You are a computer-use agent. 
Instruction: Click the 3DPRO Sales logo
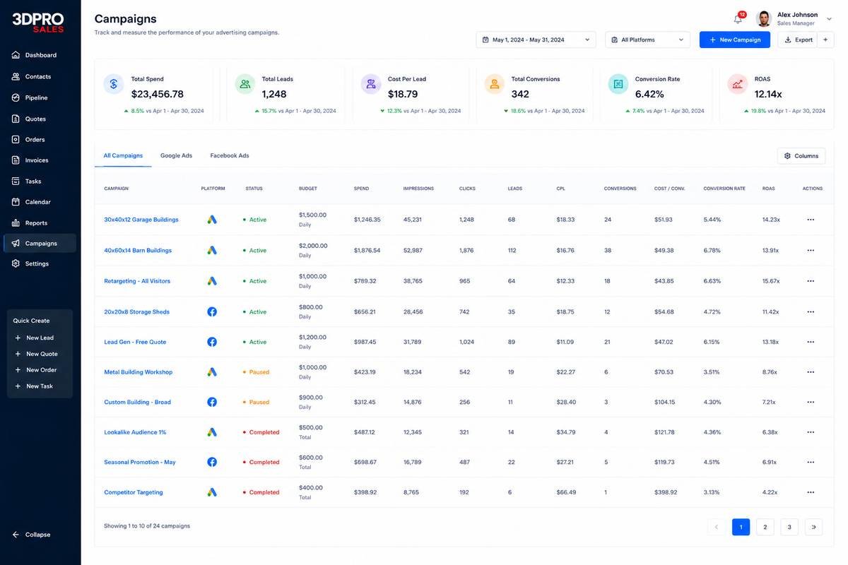[38, 22]
